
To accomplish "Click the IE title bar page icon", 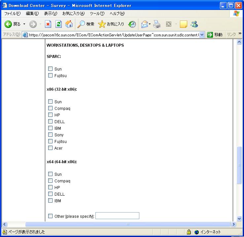I will (5, 5).
